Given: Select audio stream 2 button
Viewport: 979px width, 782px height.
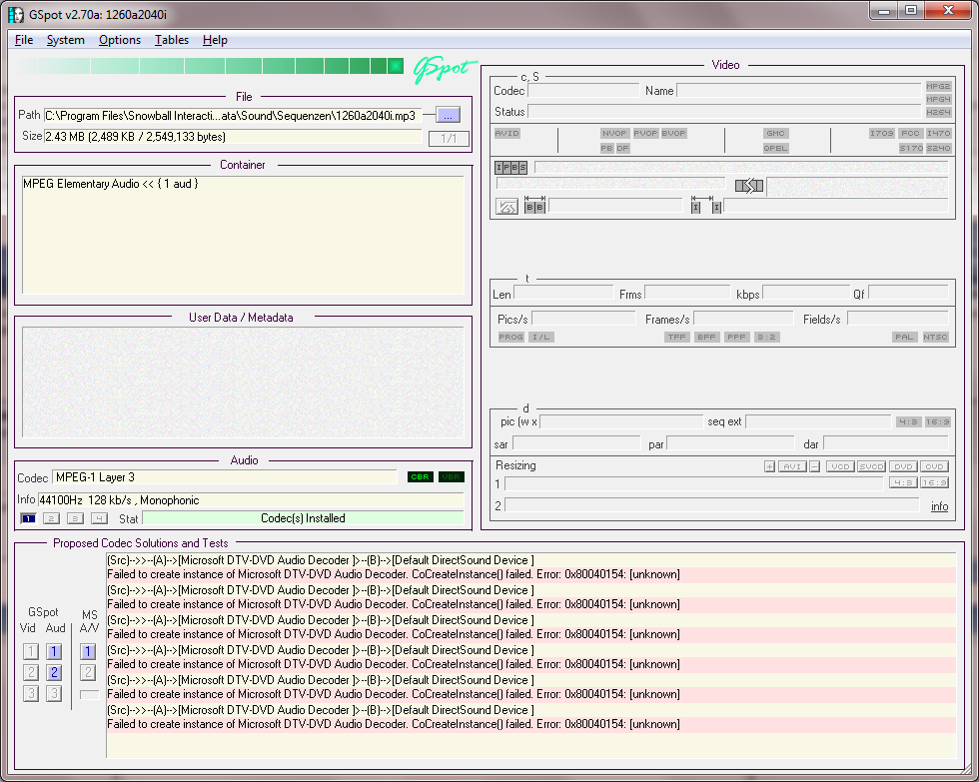Looking at the screenshot, I should point(51,518).
